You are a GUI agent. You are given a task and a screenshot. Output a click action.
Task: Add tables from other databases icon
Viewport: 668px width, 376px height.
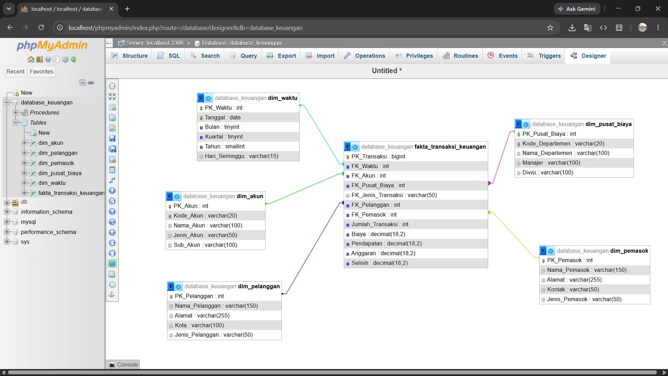click(x=112, y=107)
